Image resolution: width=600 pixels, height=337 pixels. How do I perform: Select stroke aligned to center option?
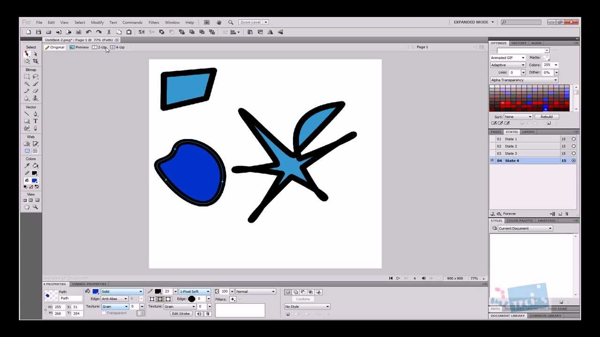pyautogui.click(x=160, y=299)
